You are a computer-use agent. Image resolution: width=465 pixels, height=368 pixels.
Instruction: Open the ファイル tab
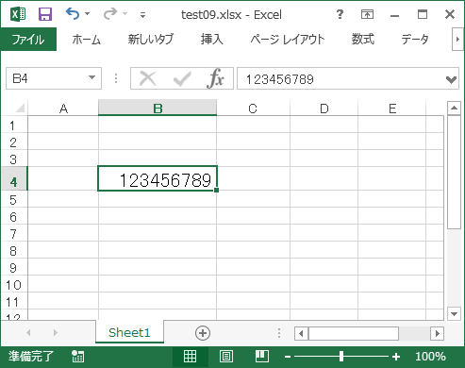pyautogui.click(x=28, y=40)
